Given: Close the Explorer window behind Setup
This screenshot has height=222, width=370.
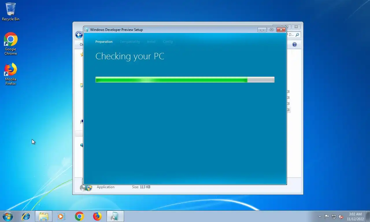Looking at the screenshot, I should (296, 27).
